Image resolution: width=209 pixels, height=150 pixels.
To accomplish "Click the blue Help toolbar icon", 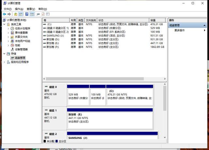I will 26,14.
